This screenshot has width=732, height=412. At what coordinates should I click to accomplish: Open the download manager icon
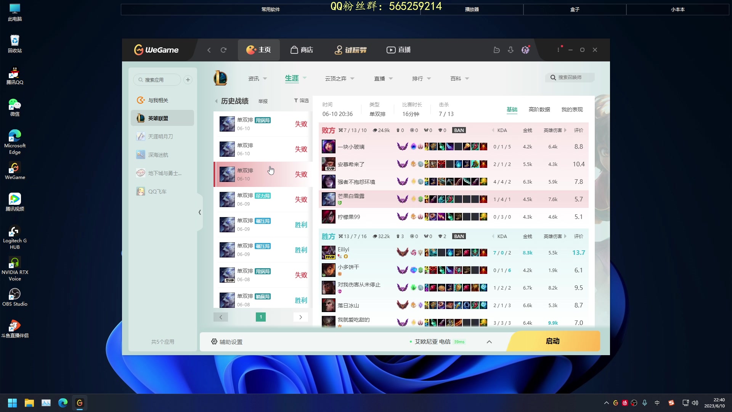[x=511, y=50]
